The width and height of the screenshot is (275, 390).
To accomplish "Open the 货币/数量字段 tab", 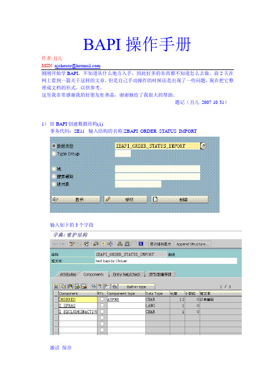I will point(160,274).
